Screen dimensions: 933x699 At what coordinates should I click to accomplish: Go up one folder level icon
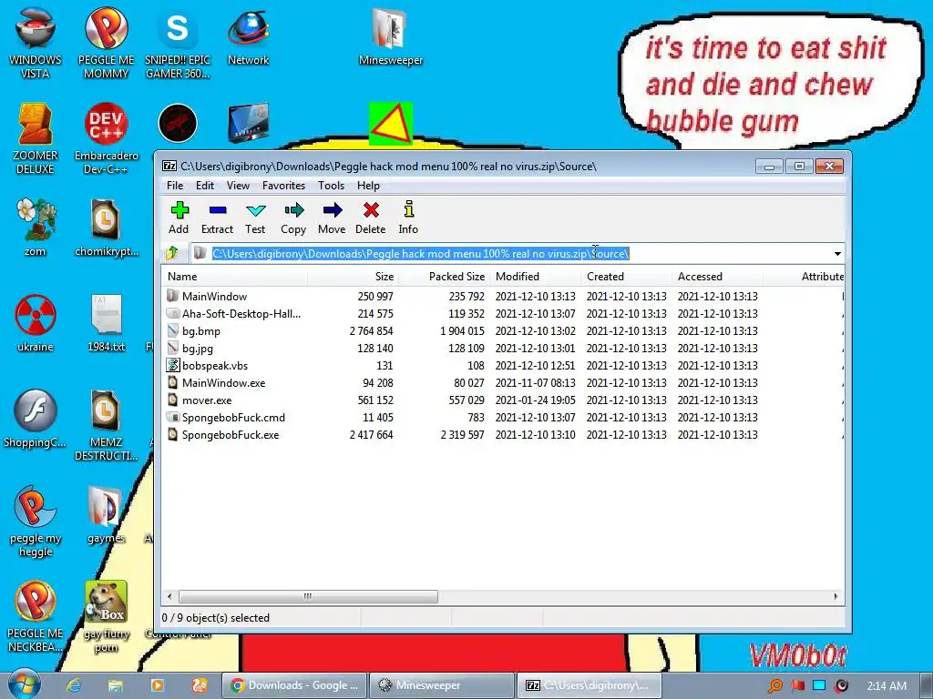tap(172, 254)
